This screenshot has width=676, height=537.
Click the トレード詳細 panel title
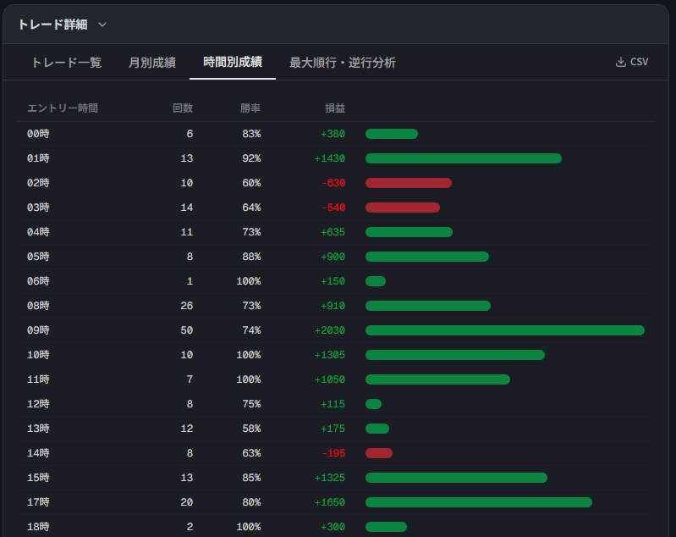(52, 25)
